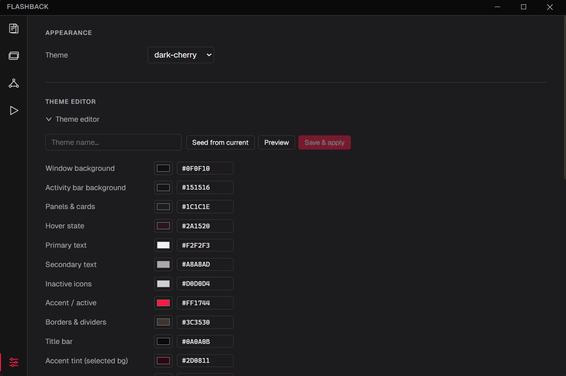Viewport: 566px width, 376px height.
Task: Close the Flashback window
Action: pyautogui.click(x=550, y=7)
